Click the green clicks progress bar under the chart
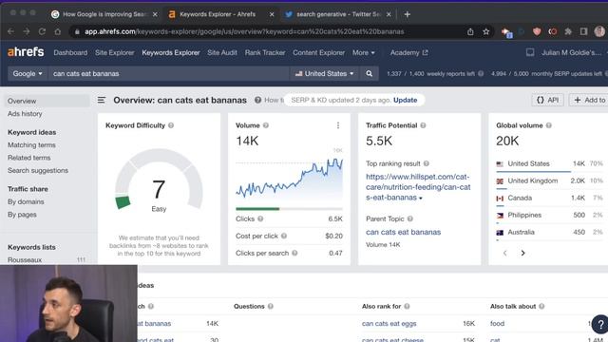Screen dimensions: 608x342 tap(257, 209)
